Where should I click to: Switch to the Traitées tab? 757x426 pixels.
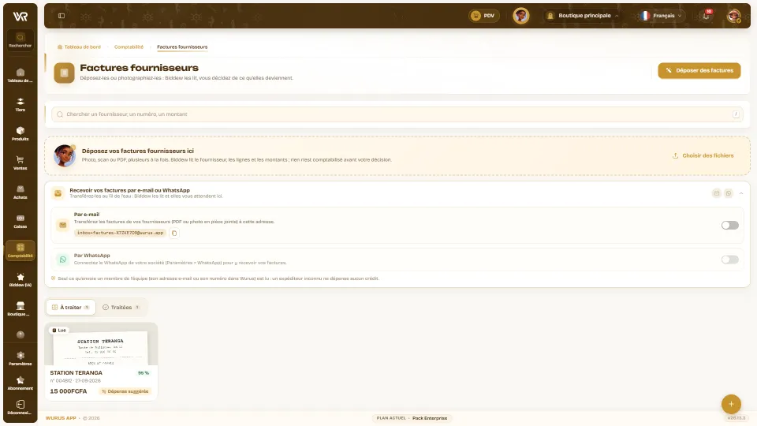[x=121, y=307]
